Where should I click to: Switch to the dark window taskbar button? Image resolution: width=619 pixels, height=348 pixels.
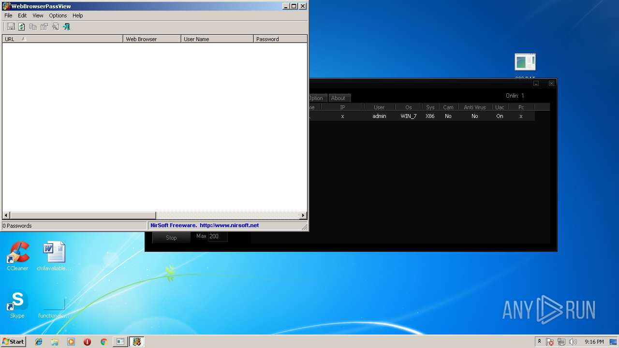pos(120,342)
